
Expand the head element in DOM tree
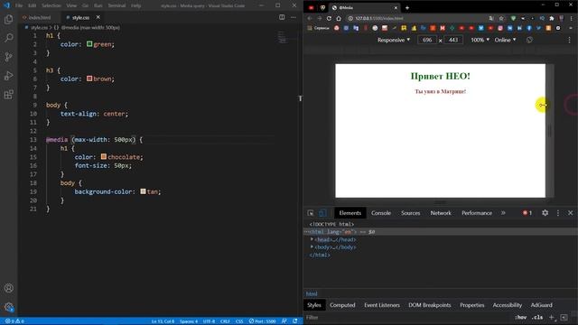tap(312, 239)
